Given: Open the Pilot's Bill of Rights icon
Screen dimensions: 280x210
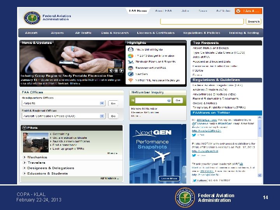Looking at the screenshot, I should (131, 49).
